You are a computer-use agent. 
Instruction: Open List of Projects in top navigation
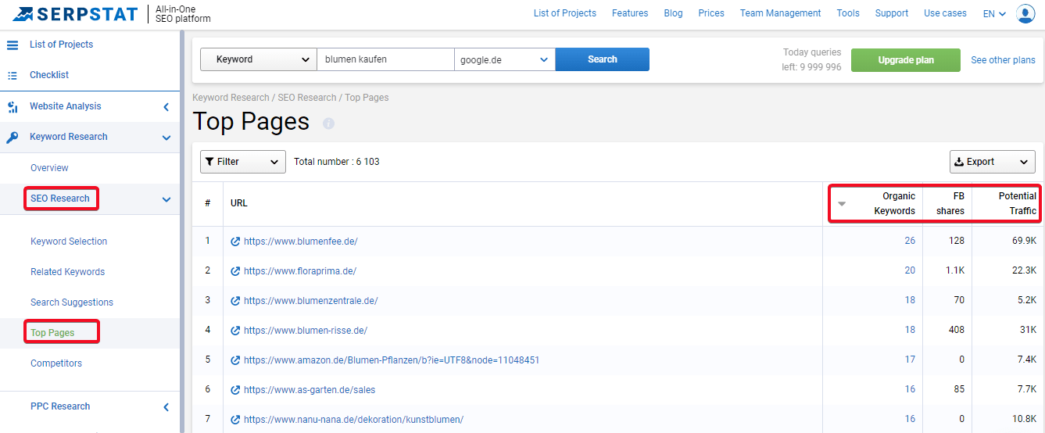[564, 13]
